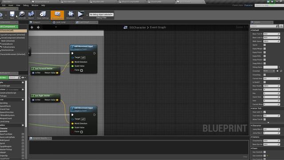Toggle the Sprint checkbox in Details

click(x=264, y=45)
